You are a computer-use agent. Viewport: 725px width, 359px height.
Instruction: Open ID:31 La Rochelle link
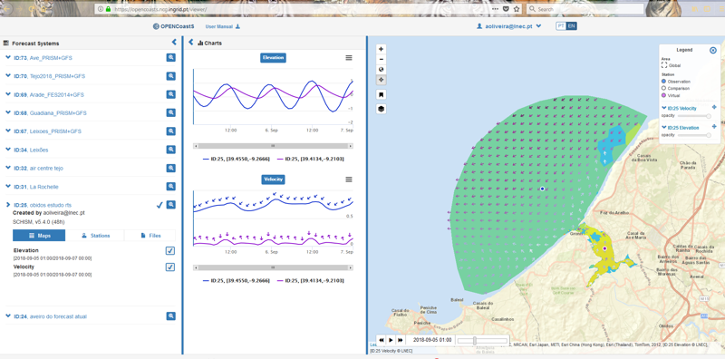click(x=36, y=187)
